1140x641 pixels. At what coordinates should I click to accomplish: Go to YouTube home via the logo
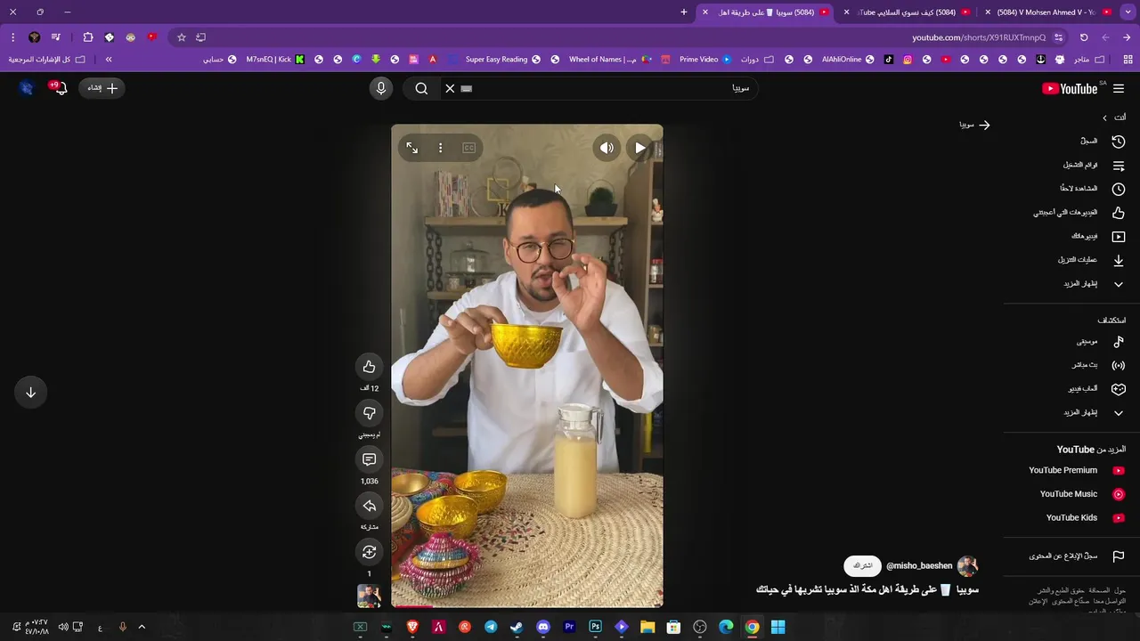pos(1071,88)
